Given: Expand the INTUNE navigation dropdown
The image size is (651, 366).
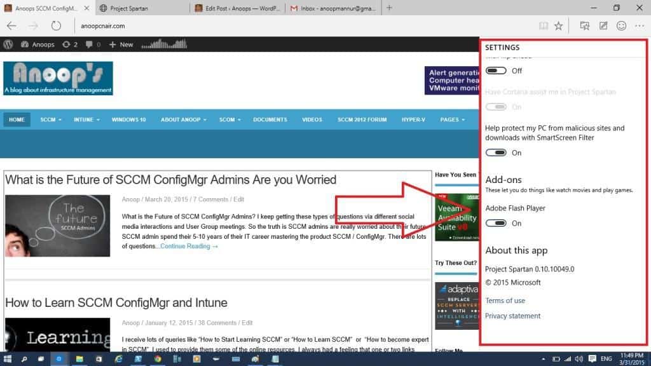Looking at the screenshot, I should (85, 119).
